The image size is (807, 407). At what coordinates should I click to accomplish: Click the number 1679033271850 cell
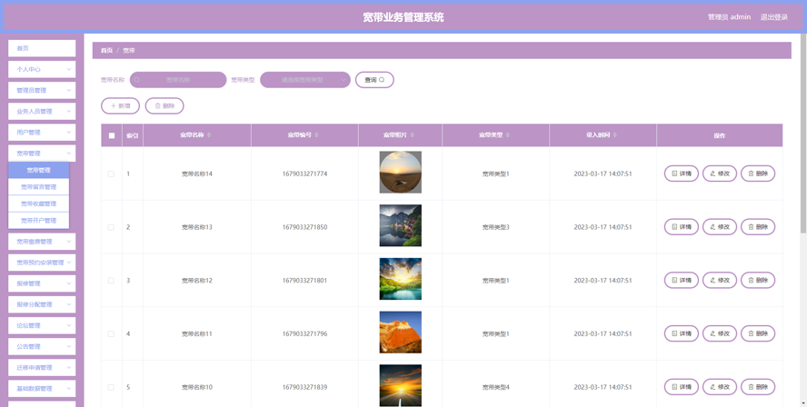pos(304,227)
